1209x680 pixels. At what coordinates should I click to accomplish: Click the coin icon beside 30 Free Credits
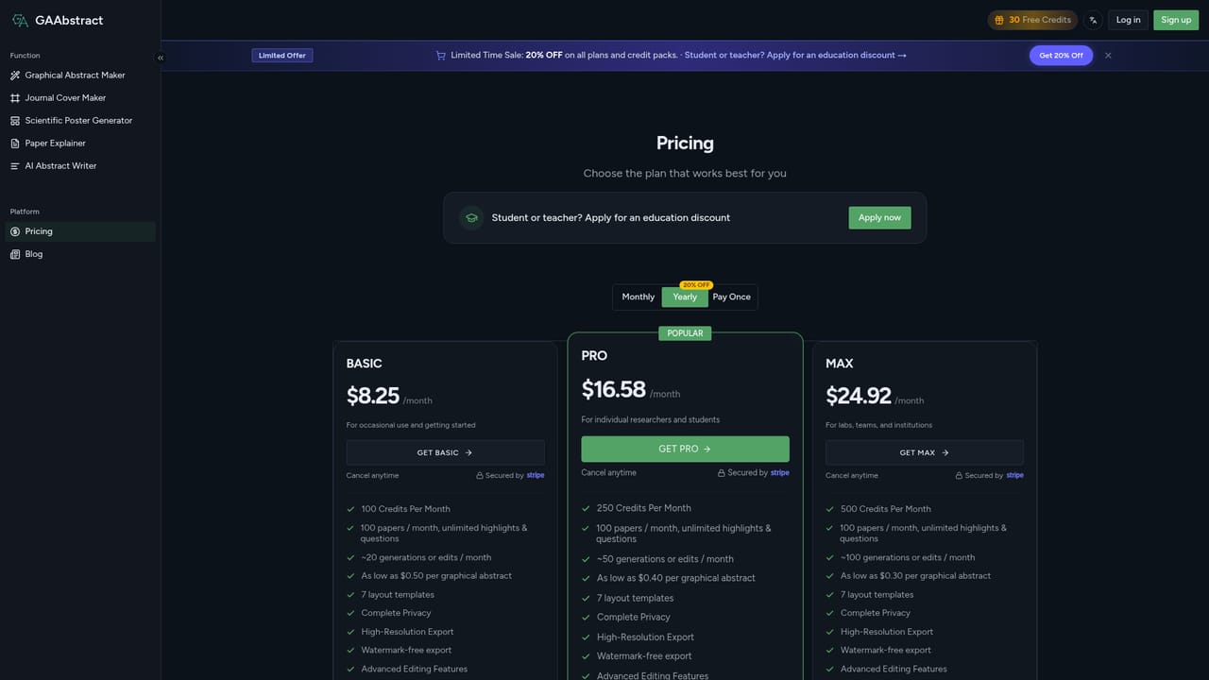(x=999, y=20)
